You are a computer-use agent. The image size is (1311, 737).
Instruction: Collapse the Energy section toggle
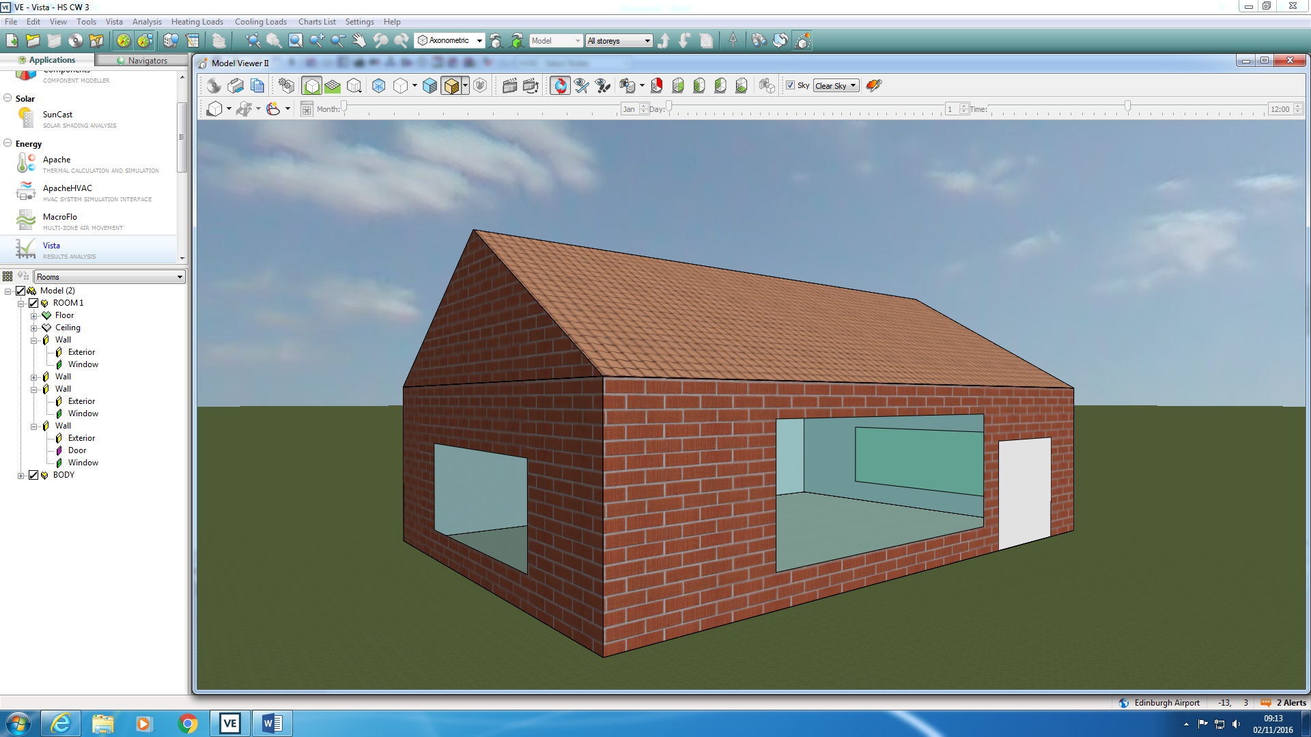[8, 143]
